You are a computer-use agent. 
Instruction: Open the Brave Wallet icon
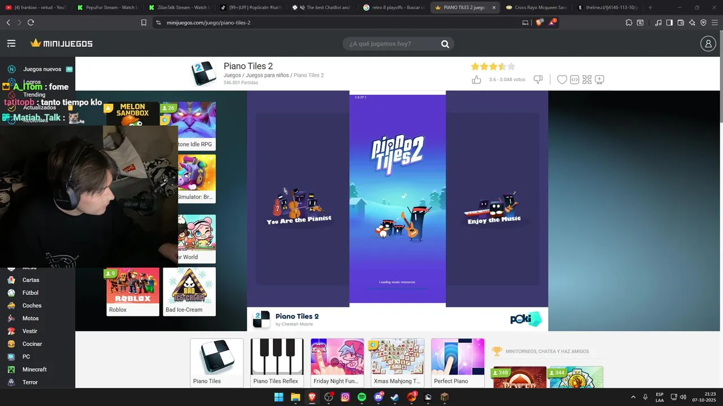pos(681,23)
